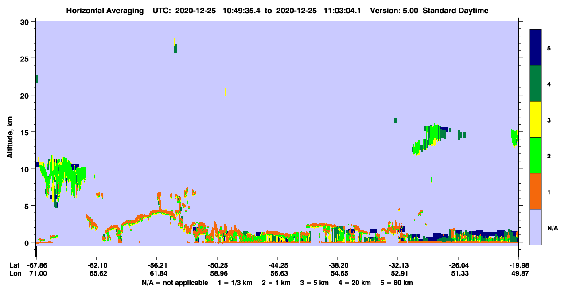
Task: Click the green feature near 26 km altitude
Action: [175, 48]
